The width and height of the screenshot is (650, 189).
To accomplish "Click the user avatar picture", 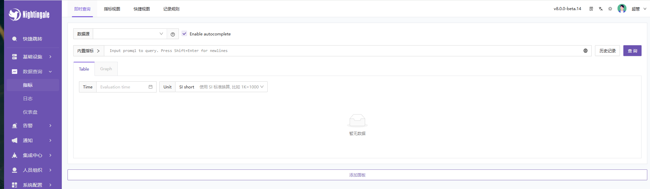I will pyautogui.click(x=622, y=8).
